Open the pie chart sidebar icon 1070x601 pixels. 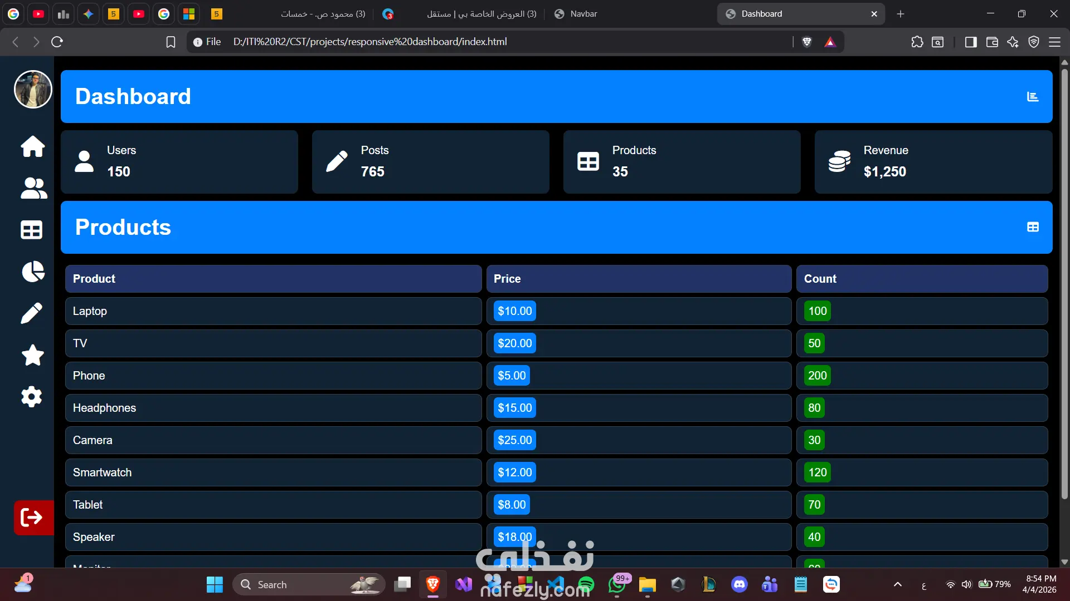point(33,272)
